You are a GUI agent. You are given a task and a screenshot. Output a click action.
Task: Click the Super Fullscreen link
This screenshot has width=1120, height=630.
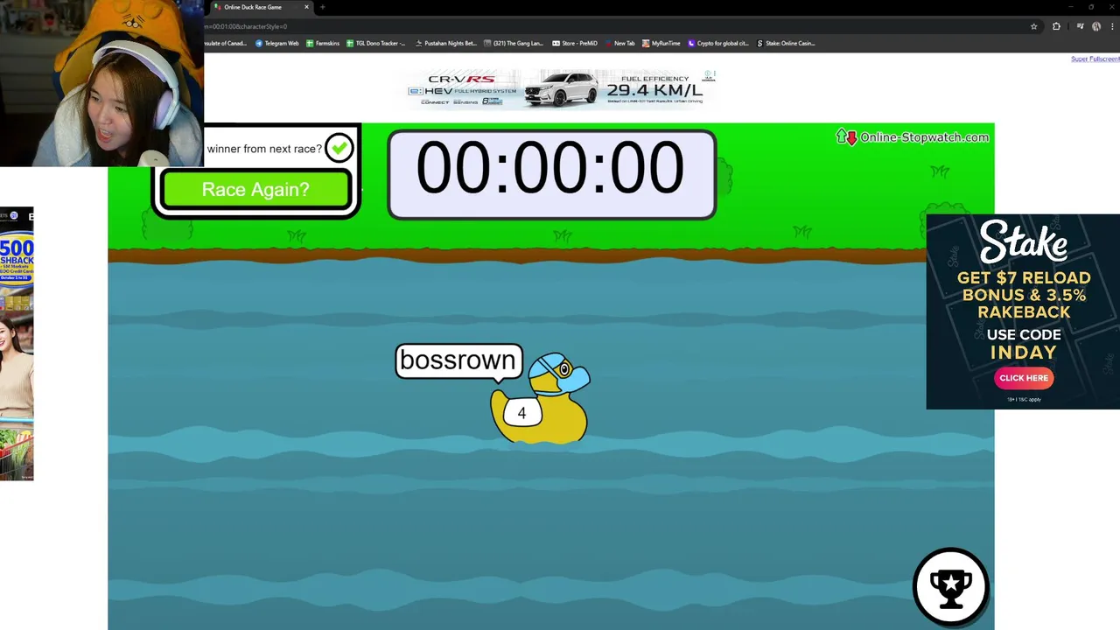[1095, 59]
